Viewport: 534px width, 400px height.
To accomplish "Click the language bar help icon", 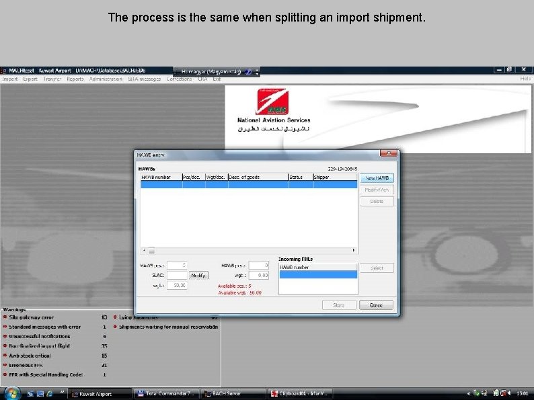I will coord(248,71).
